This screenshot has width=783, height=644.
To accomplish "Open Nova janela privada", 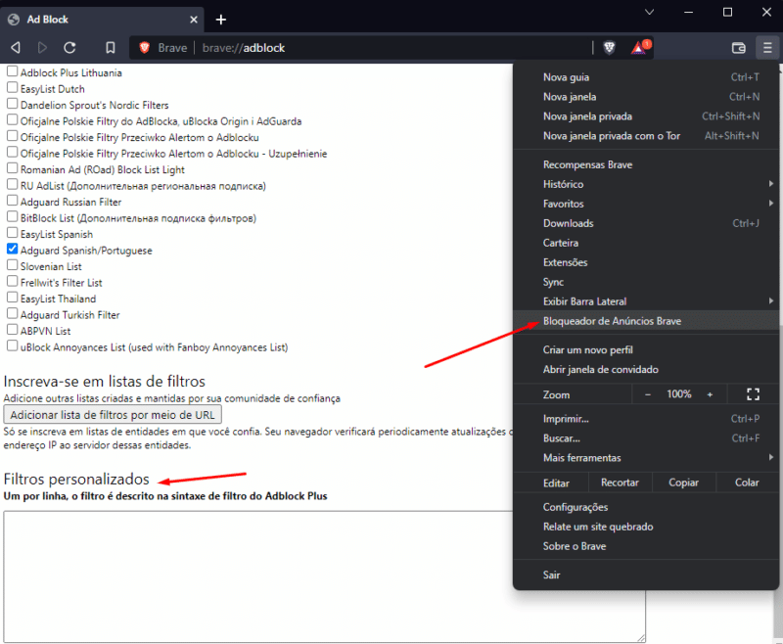I will click(646, 116).
